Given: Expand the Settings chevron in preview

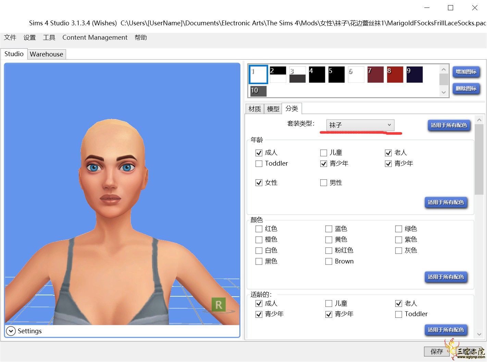Looking at the screenshot, I should click(11, 331).
